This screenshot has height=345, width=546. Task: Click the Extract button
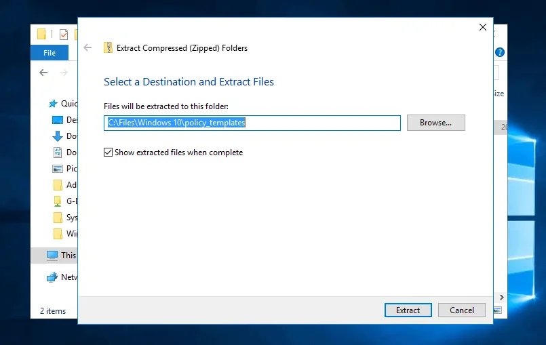click(x=408, y=310)
